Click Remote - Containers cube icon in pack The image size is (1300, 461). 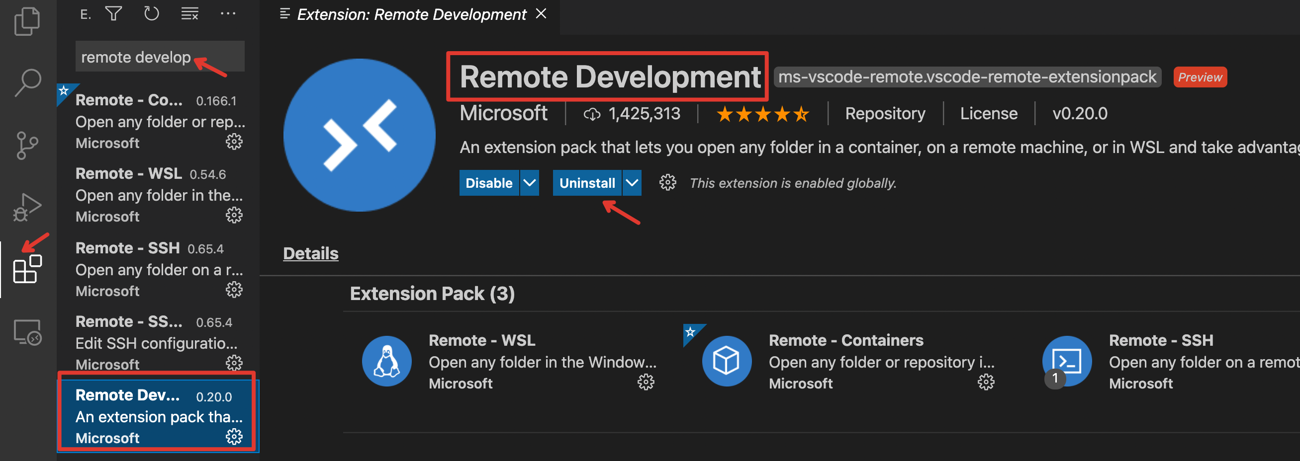pos(727,361)
